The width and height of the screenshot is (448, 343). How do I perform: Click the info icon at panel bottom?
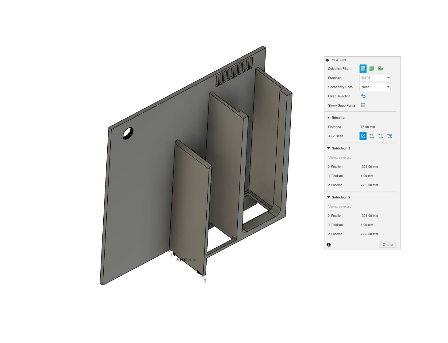click(329, 245)
